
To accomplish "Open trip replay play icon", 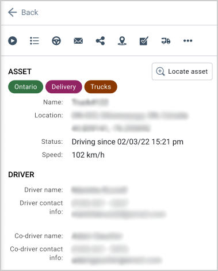I will pos(13,41).
